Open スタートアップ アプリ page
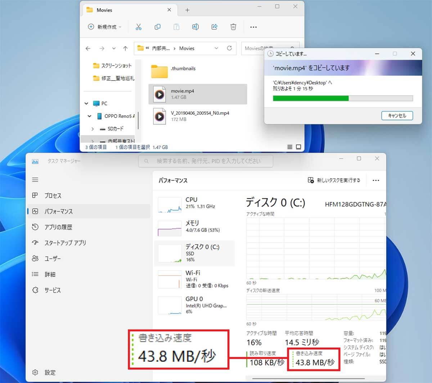 [x=89, y=243]
